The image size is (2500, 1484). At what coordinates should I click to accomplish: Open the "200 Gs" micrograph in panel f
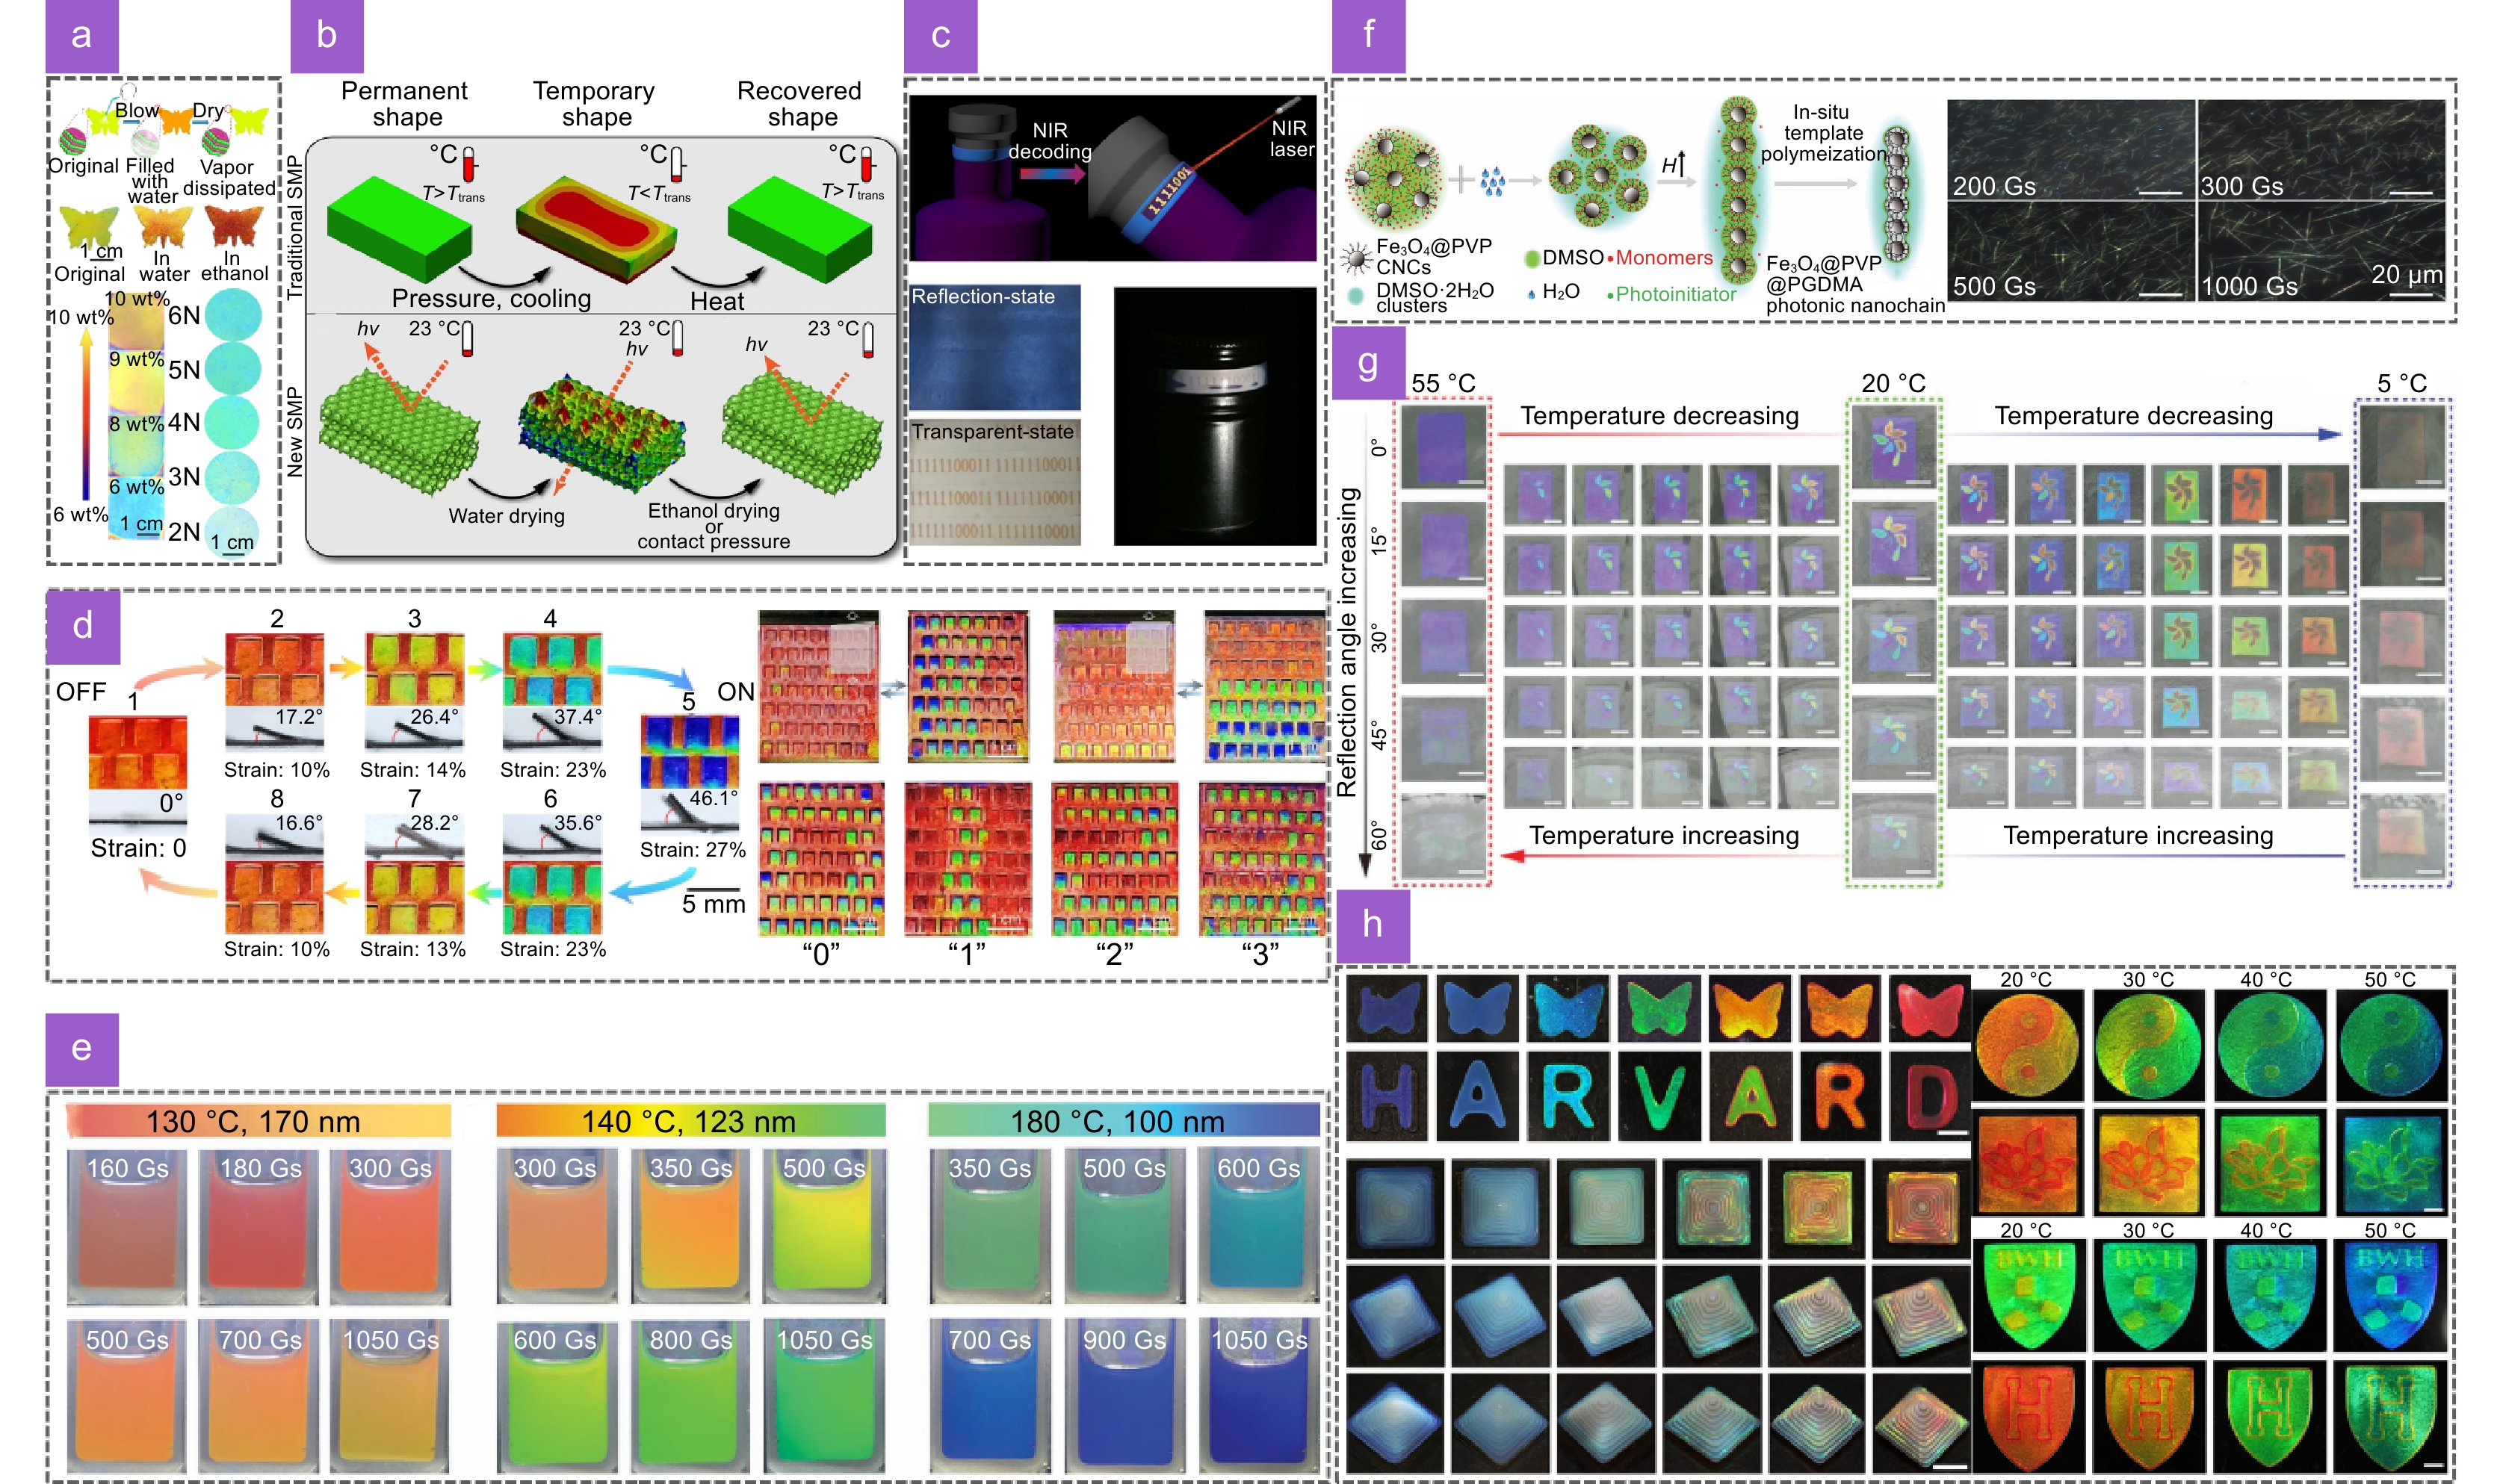[x=2071, y=149]
